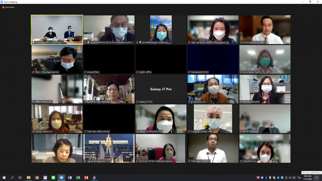Open Google Chrome from the taskbar
This screenshot has height=181, width=322.
[37, 177]
